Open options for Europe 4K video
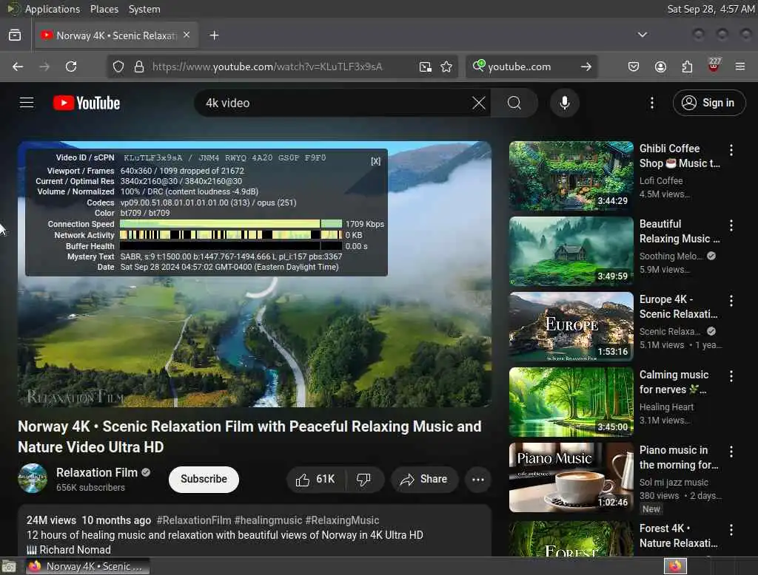The height and width of the screenshot is (575, 758). [731, 301]
